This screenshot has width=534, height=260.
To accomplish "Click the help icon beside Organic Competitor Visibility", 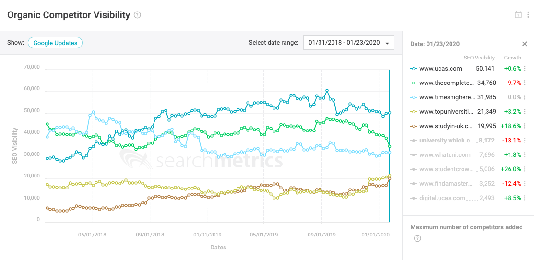I will [138, 15].
